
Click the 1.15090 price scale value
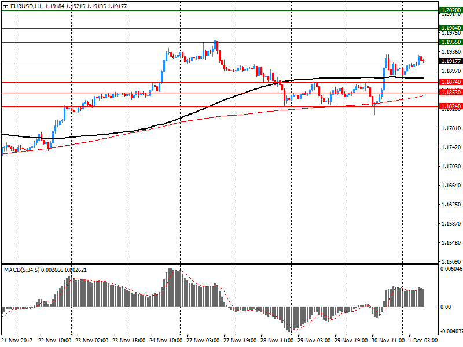451,262
